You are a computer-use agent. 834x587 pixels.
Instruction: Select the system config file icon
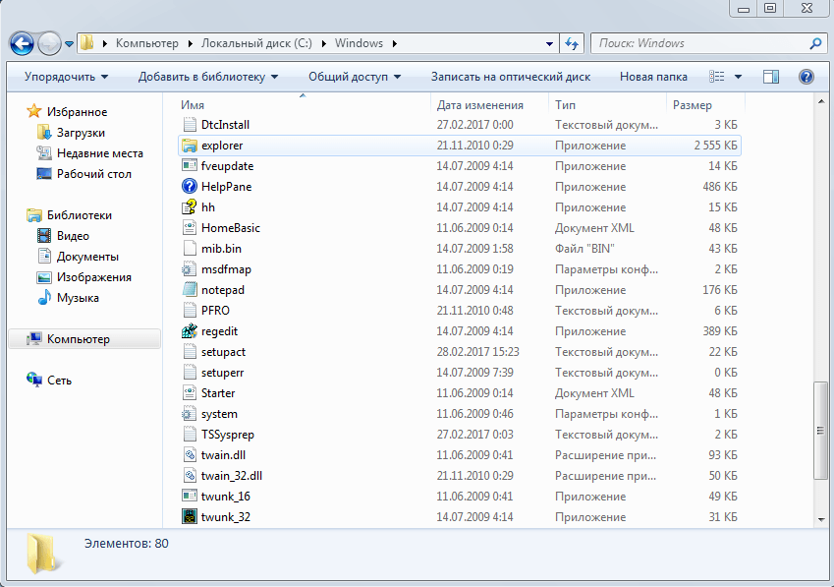(190, 414)
